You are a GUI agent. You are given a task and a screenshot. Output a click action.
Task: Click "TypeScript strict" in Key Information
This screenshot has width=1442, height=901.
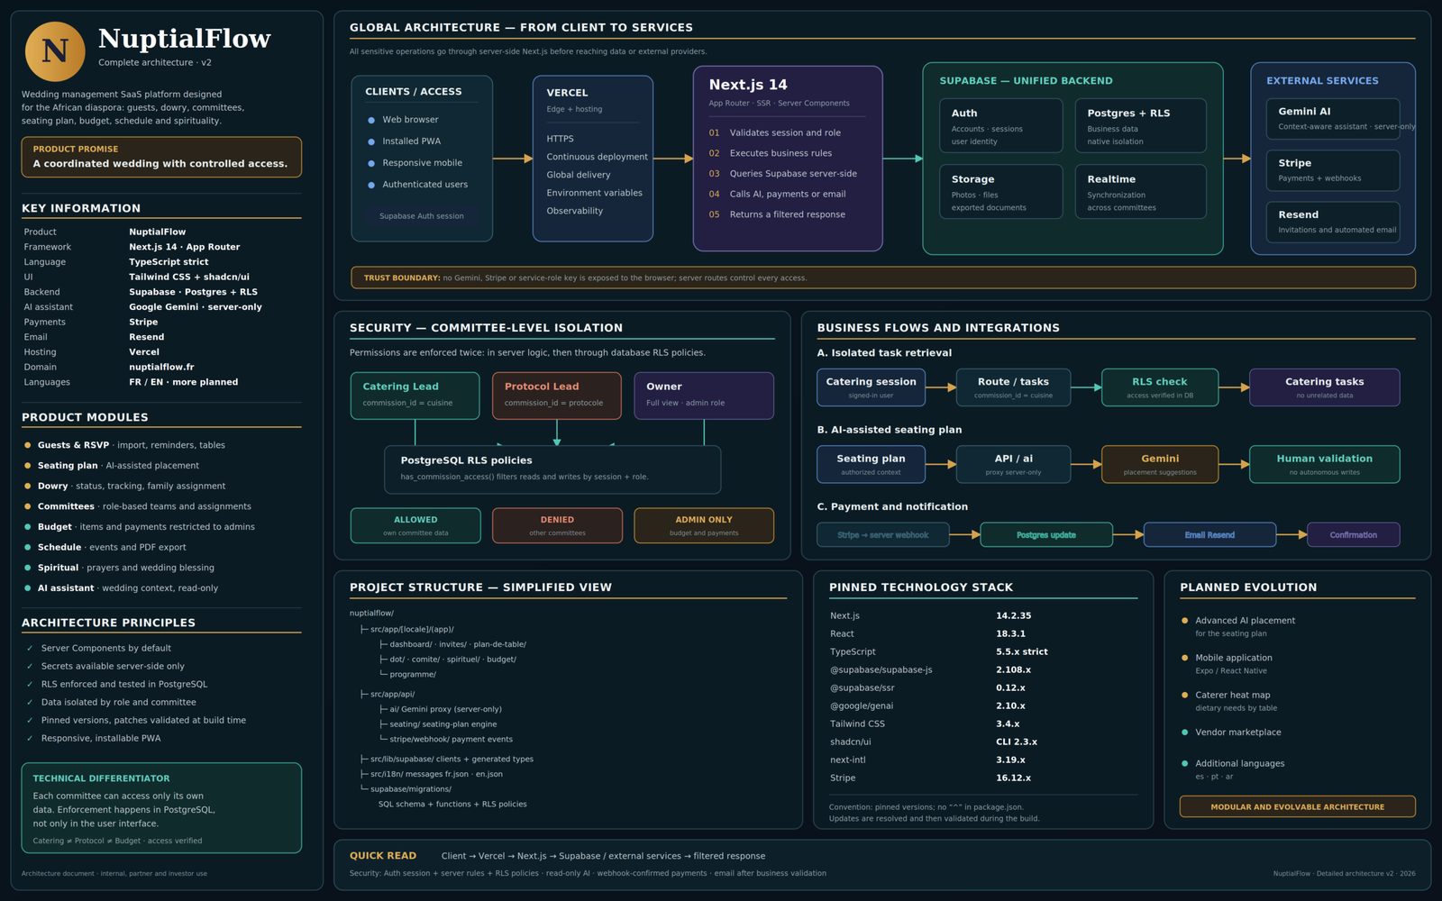pyautogui.click(x=169, y=262)
